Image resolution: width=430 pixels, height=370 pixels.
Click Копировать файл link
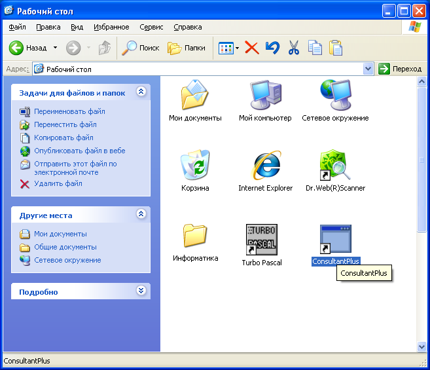(x=63, y=138)
